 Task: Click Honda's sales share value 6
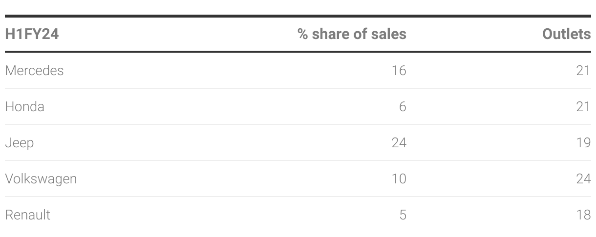403,107
